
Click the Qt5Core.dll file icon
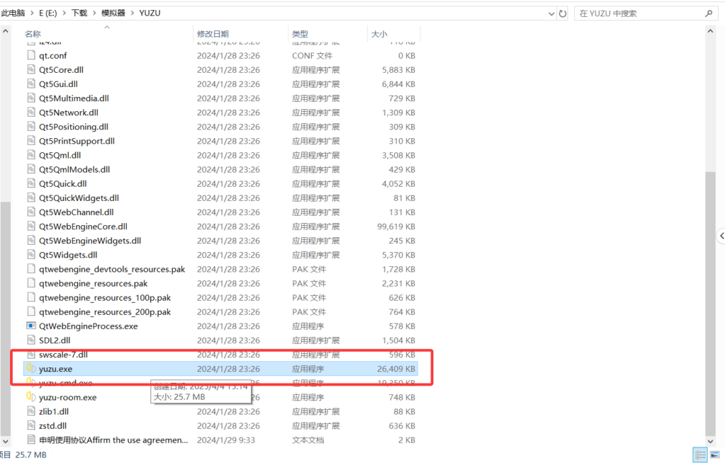pyautogui.click(x=31, y=69)
